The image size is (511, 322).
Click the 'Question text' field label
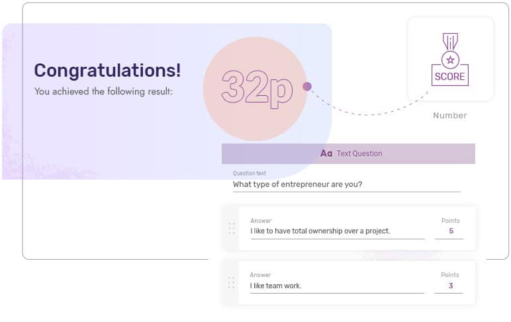pyautogui.click(x=250, y=173)
